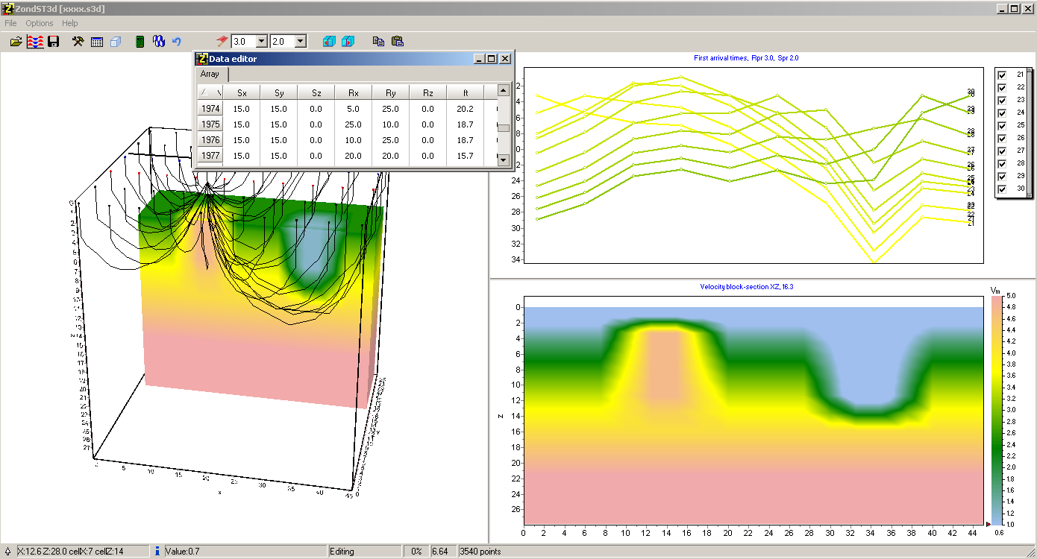Viewport: 1037px width, 559px height.
Task: Open the File menu
Action: tap(10, 23)
